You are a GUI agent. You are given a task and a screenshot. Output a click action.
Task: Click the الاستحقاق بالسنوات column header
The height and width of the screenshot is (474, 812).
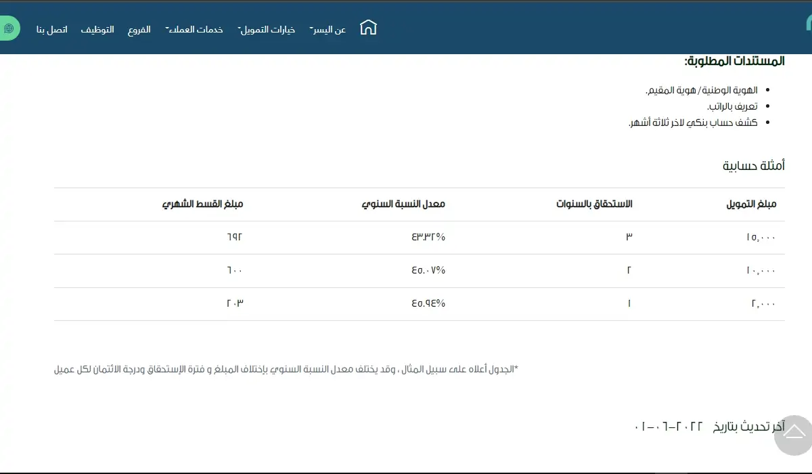pos(594,204)
